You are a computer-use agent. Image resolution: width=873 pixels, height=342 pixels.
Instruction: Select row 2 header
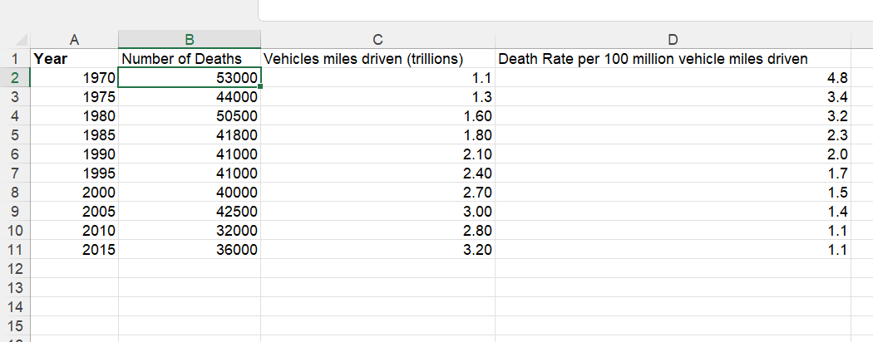[x=15, y=78]
